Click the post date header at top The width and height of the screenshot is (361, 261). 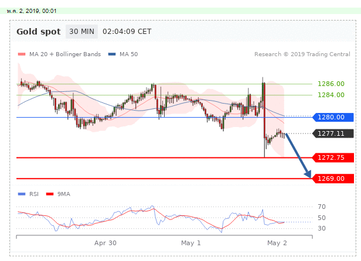(x=32, y=11)
